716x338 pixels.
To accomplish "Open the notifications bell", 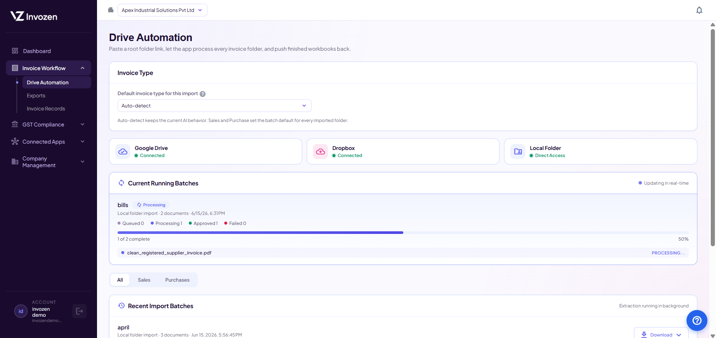I will pos(699,10).
